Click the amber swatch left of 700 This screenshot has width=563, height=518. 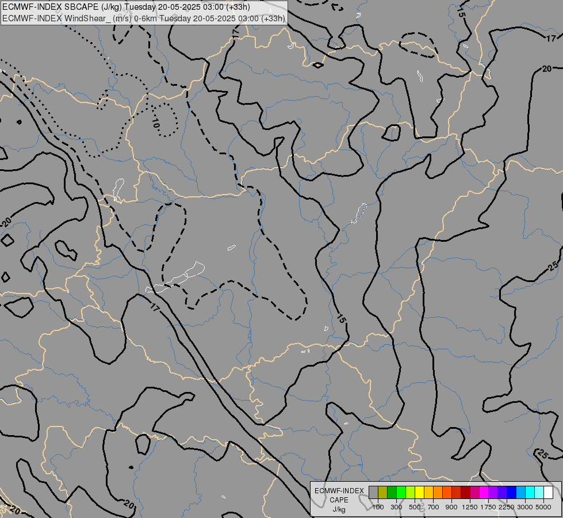click(428, 493)
